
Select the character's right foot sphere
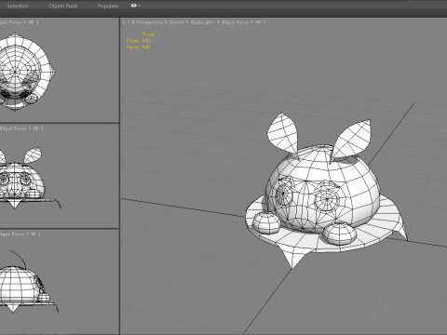coord(340,234)
